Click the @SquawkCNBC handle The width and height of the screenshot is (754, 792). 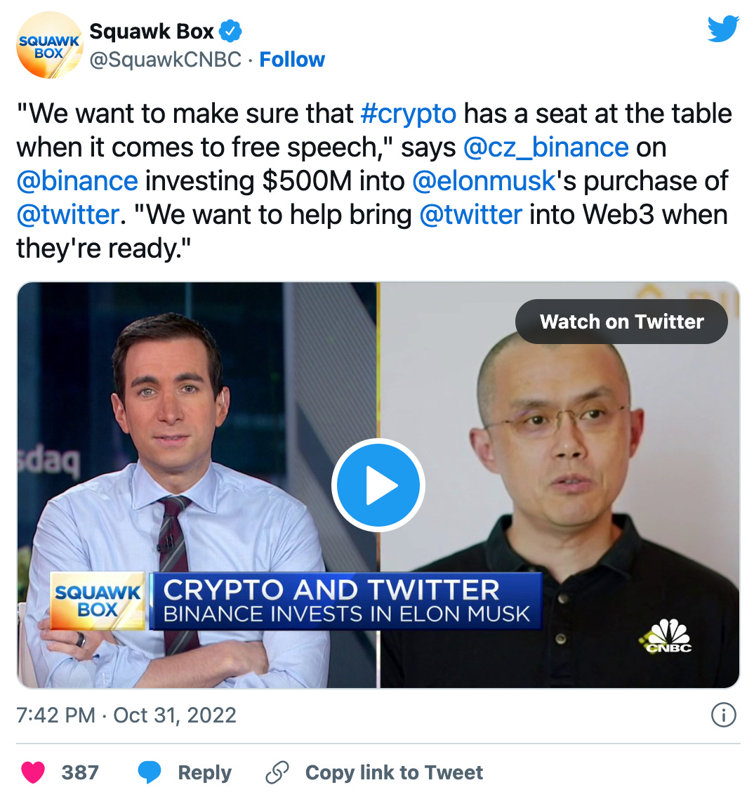click(x=165, y=60)
